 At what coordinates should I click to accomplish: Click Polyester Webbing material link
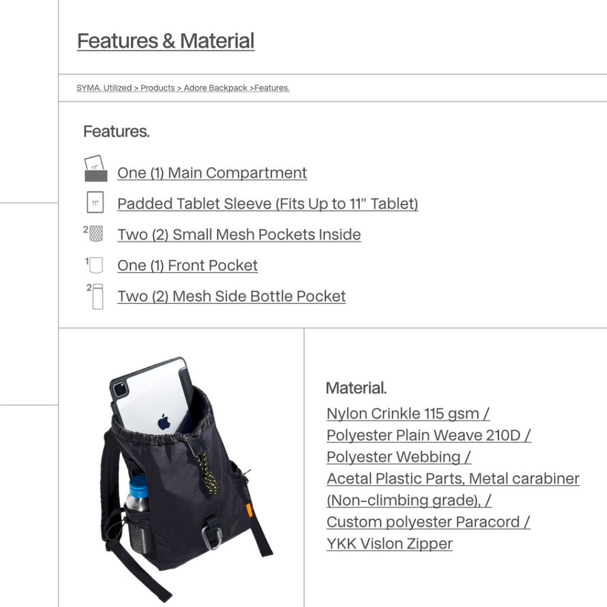(x=398, y=457)
